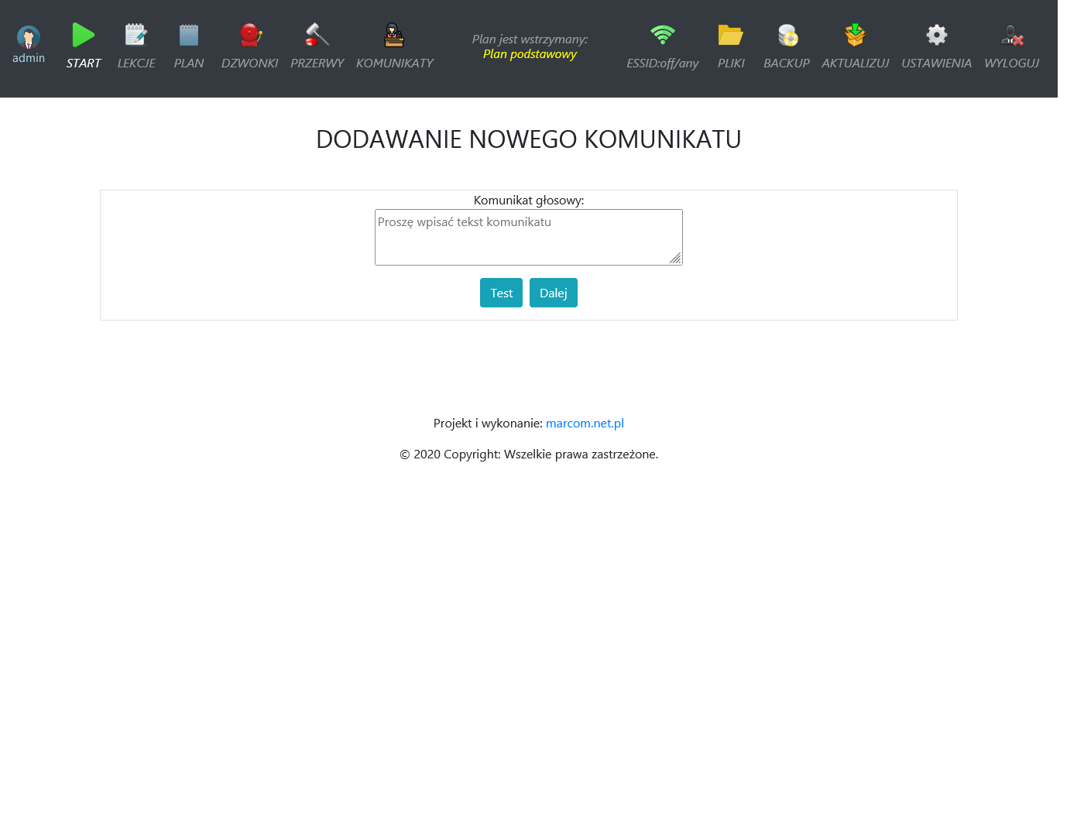Open DZWONKI red bell icon
The height and width of the screenshot is (813, 1084).
coord(250,35)
